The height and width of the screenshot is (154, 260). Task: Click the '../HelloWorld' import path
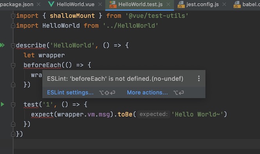[x=130, y=26]
